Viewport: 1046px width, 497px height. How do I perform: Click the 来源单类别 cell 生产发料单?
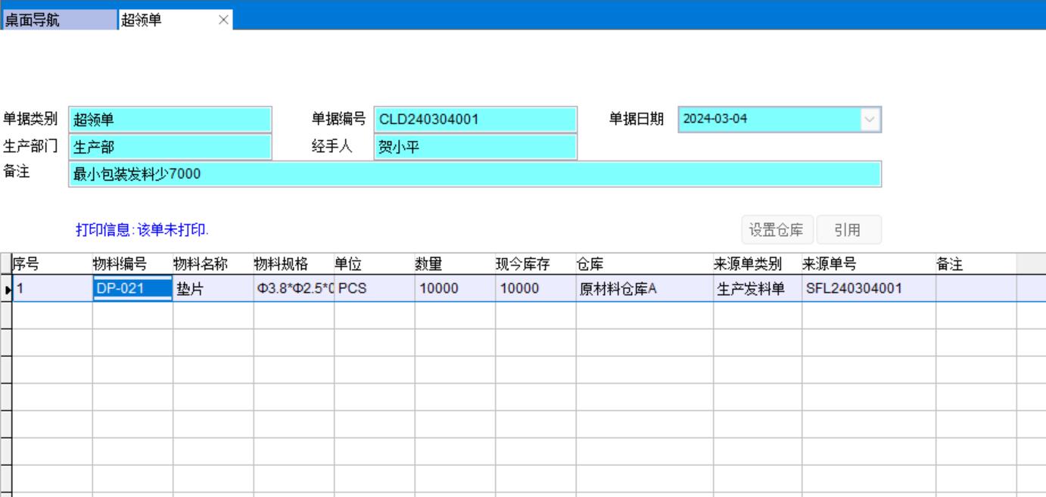(x=757, y=288)
